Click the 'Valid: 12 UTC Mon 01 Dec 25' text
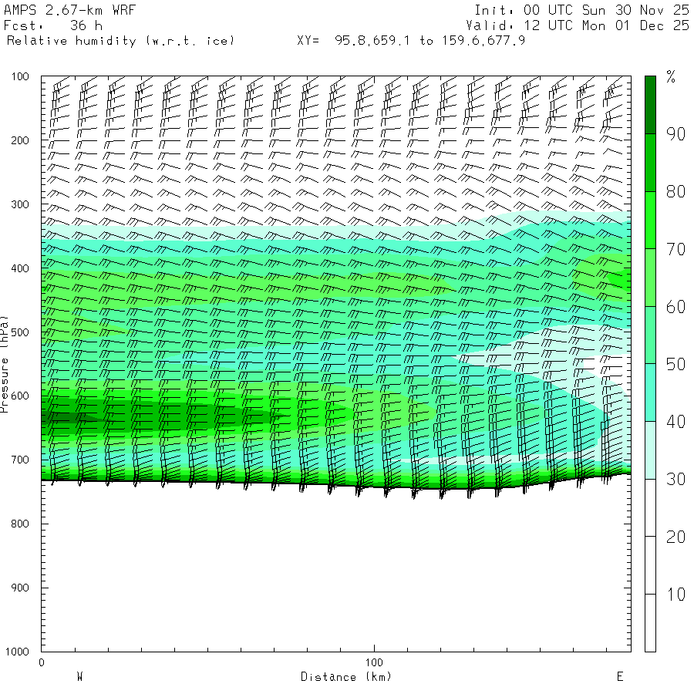 click(578, 25)
